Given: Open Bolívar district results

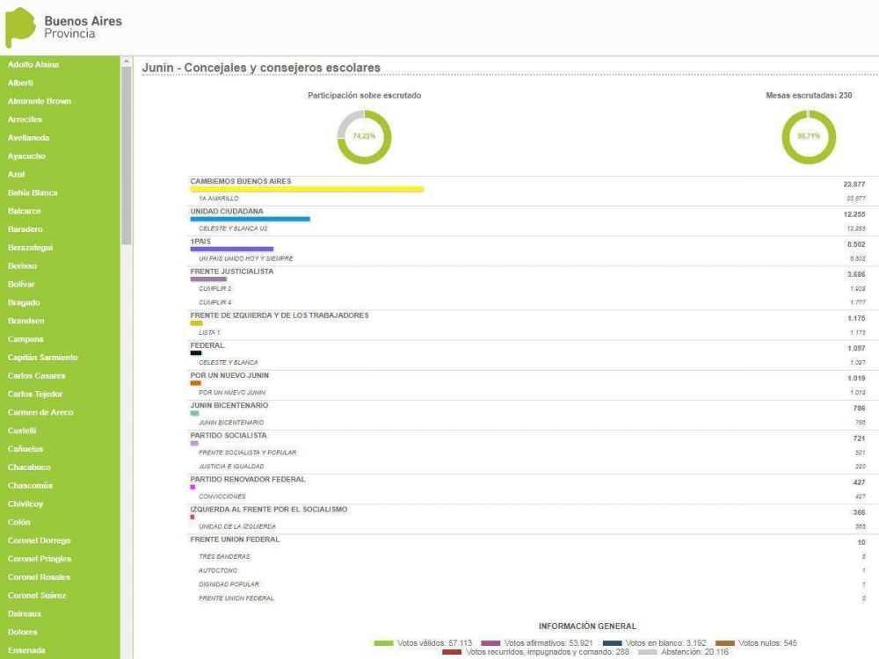Looking at the screenshot, I should point(21,284).
